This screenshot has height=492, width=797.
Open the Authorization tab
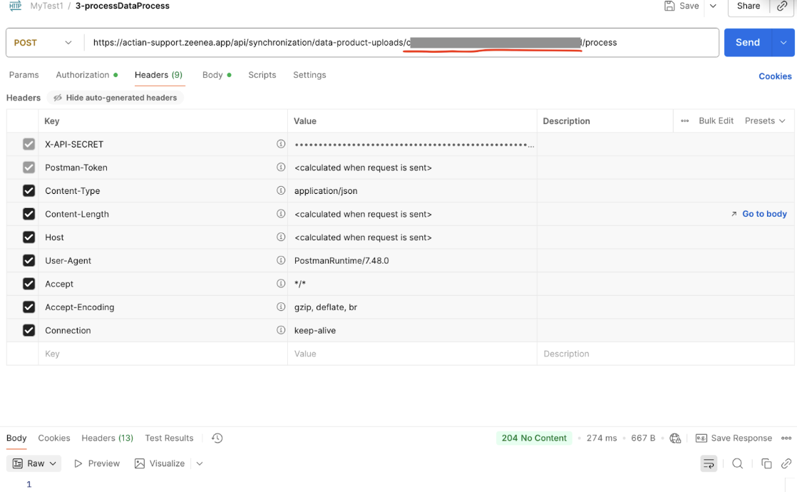(x=86, y=75)
